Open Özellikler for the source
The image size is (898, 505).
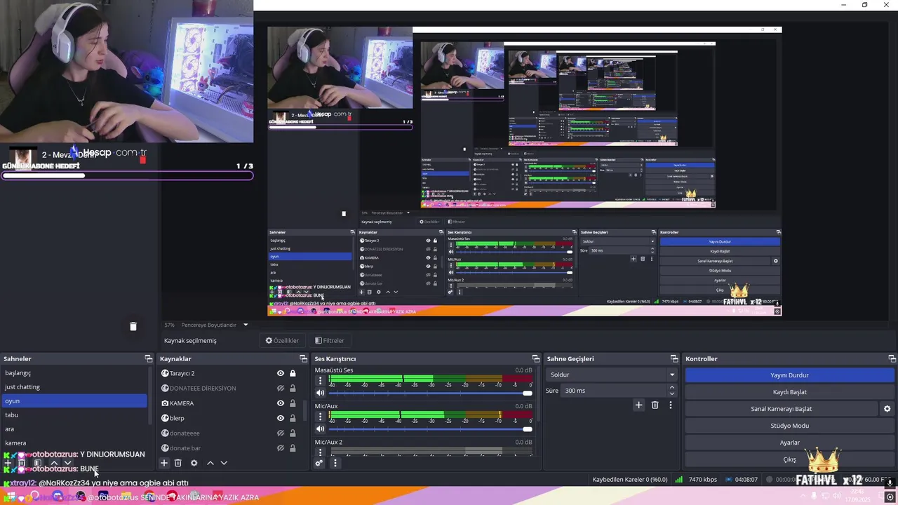[282, 340]
